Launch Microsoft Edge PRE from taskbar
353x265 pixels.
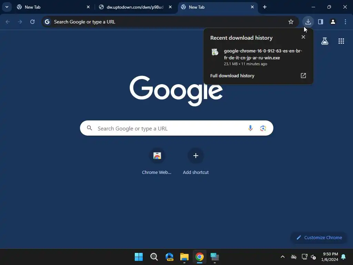[169, 257]
